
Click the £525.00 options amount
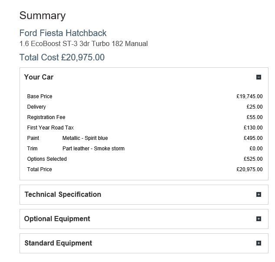click(x=253, y=159)
